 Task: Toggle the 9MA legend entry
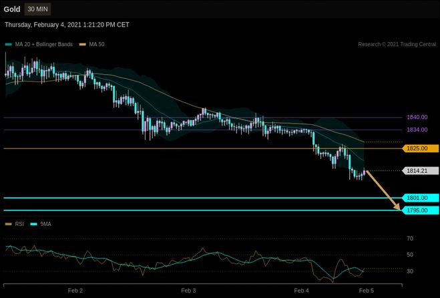coord(41,224)
